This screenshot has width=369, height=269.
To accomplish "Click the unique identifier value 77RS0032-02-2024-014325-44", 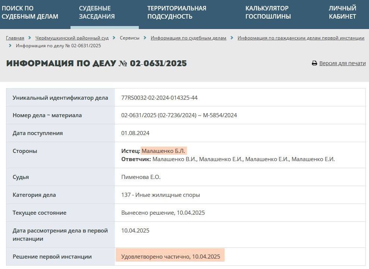I will [x=159, y=98].
